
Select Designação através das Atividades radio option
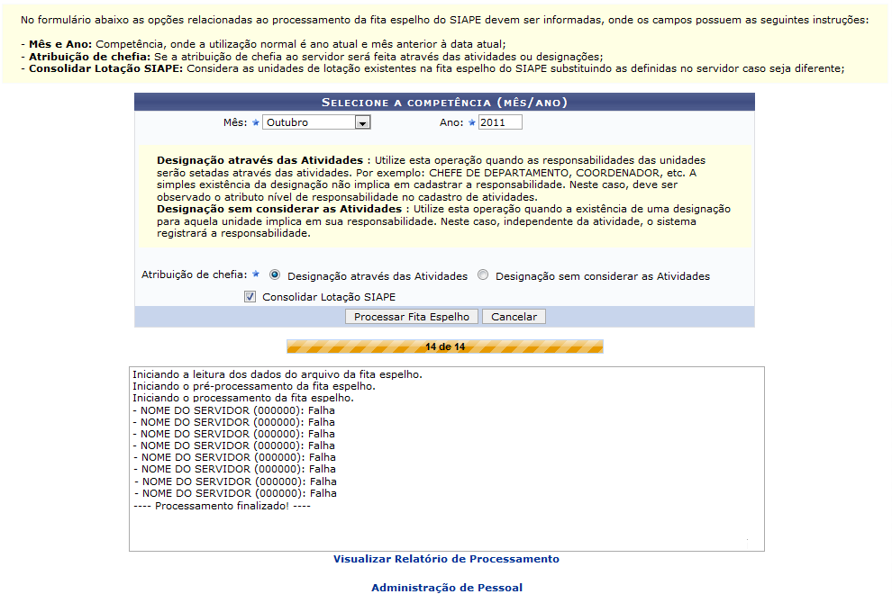click(x=276, y=275)
